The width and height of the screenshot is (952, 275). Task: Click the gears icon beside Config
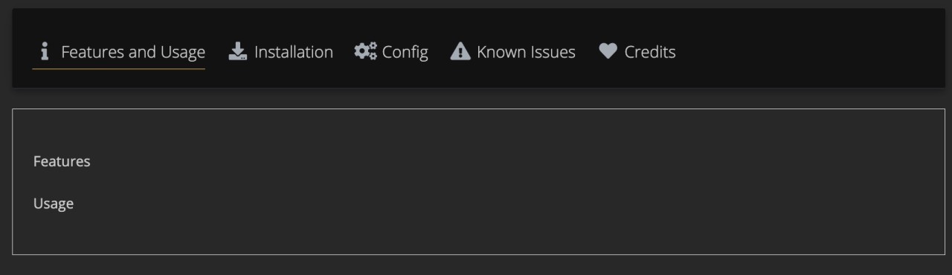pos(365,51)
